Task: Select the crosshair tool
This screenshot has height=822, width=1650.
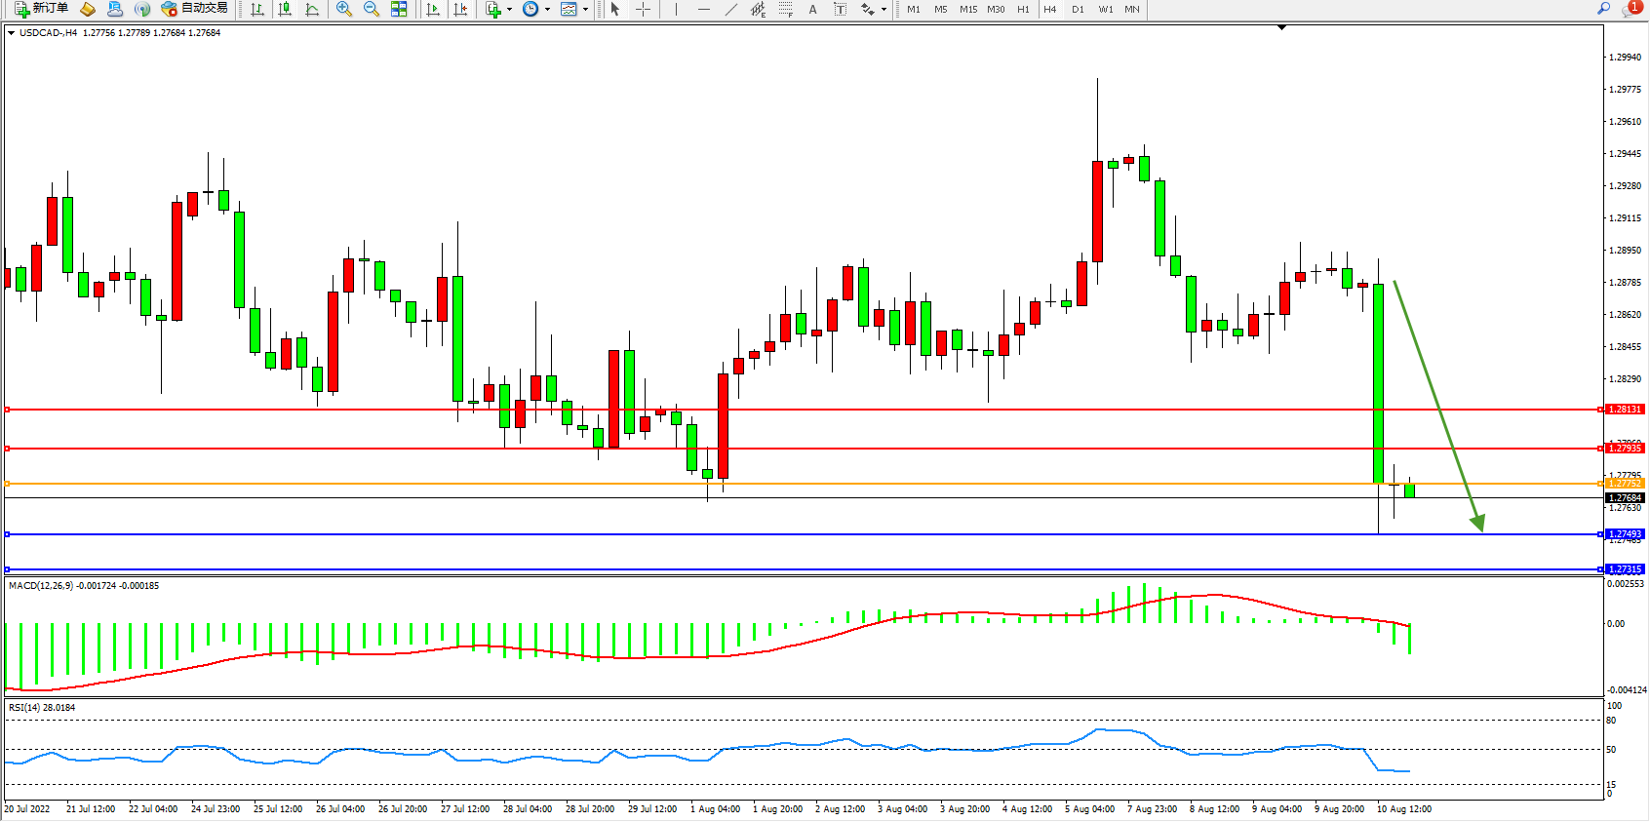Action: [643, 9]
